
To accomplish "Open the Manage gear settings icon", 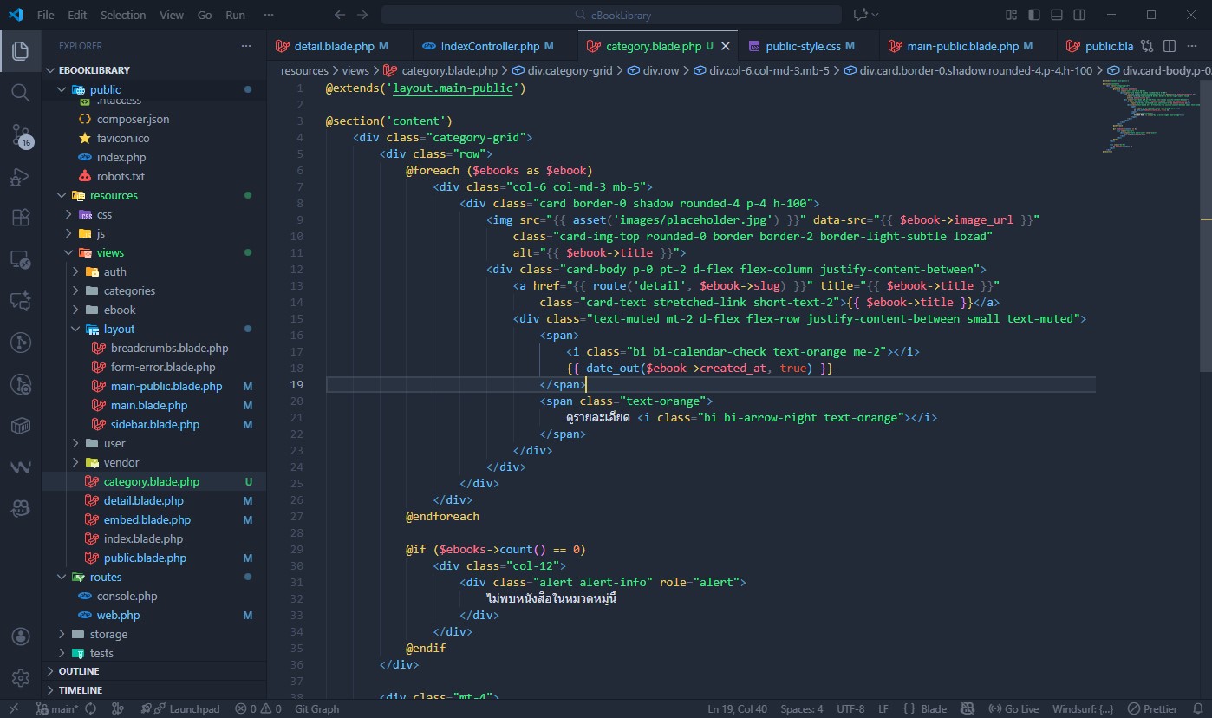I will click(x=20, y=677).
